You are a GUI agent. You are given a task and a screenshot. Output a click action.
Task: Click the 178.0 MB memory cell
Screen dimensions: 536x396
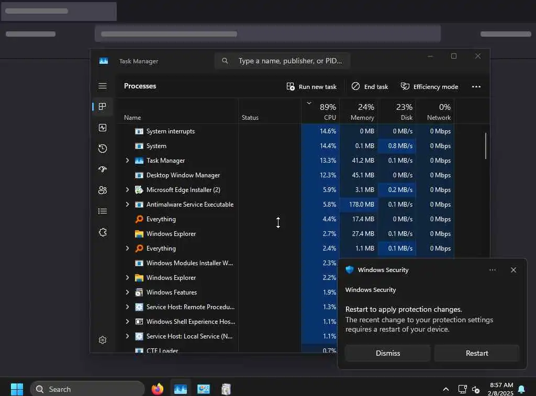(359, 205)
